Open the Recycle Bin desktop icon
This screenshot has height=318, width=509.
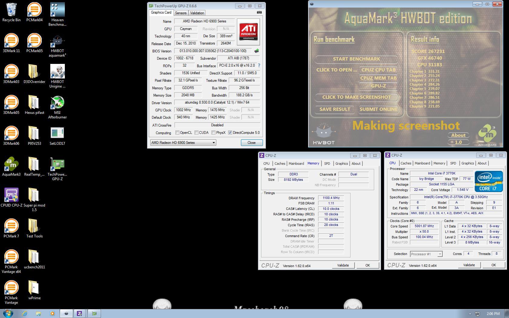[11, 12]
